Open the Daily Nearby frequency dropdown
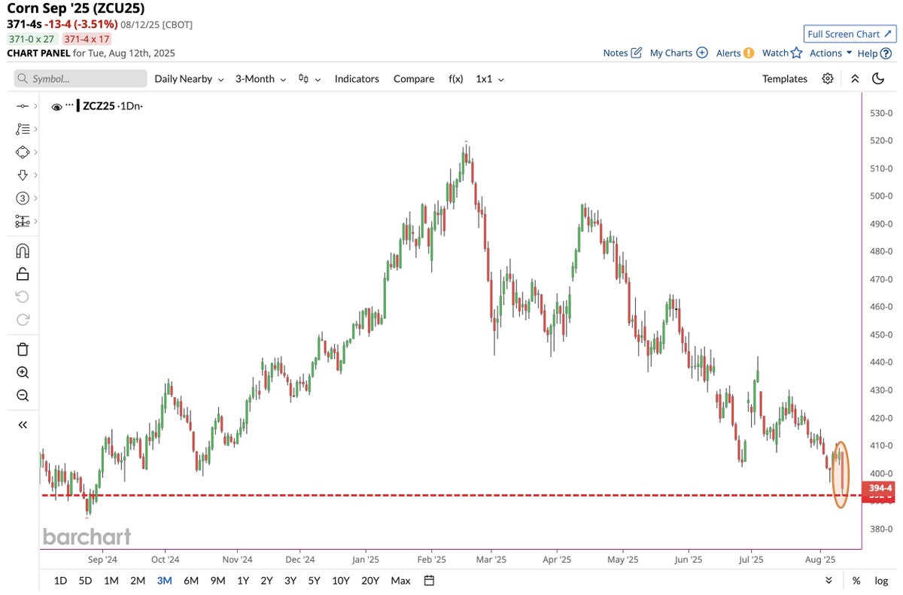 (188, 78)
